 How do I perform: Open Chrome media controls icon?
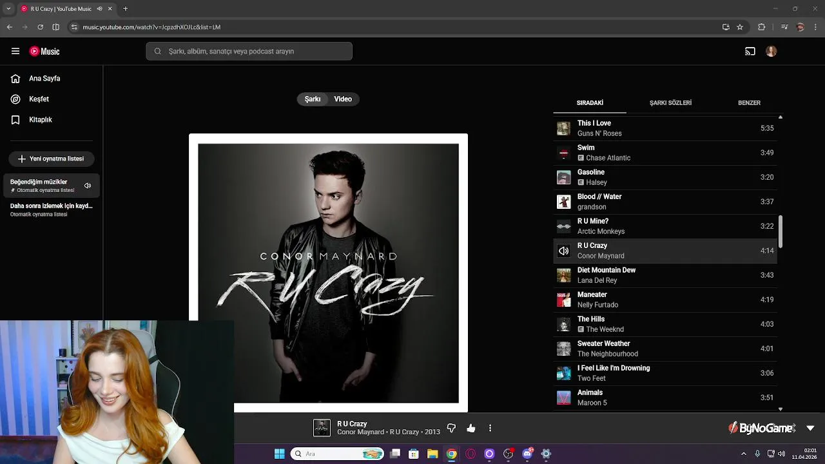784,27
